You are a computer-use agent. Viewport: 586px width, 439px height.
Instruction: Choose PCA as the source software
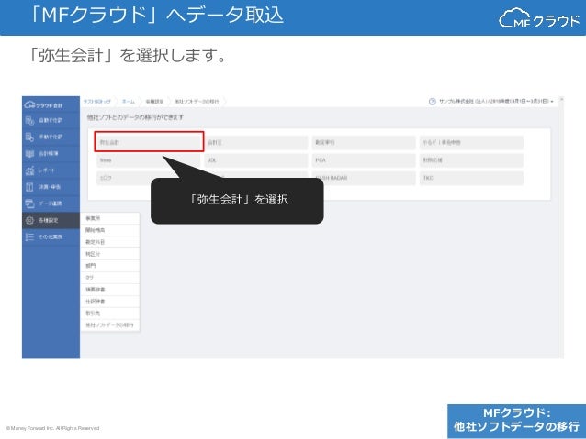pos(364,160)
